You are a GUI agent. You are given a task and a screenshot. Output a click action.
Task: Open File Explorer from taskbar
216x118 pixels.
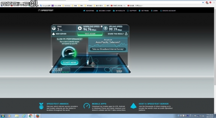[x=17, y=116]
